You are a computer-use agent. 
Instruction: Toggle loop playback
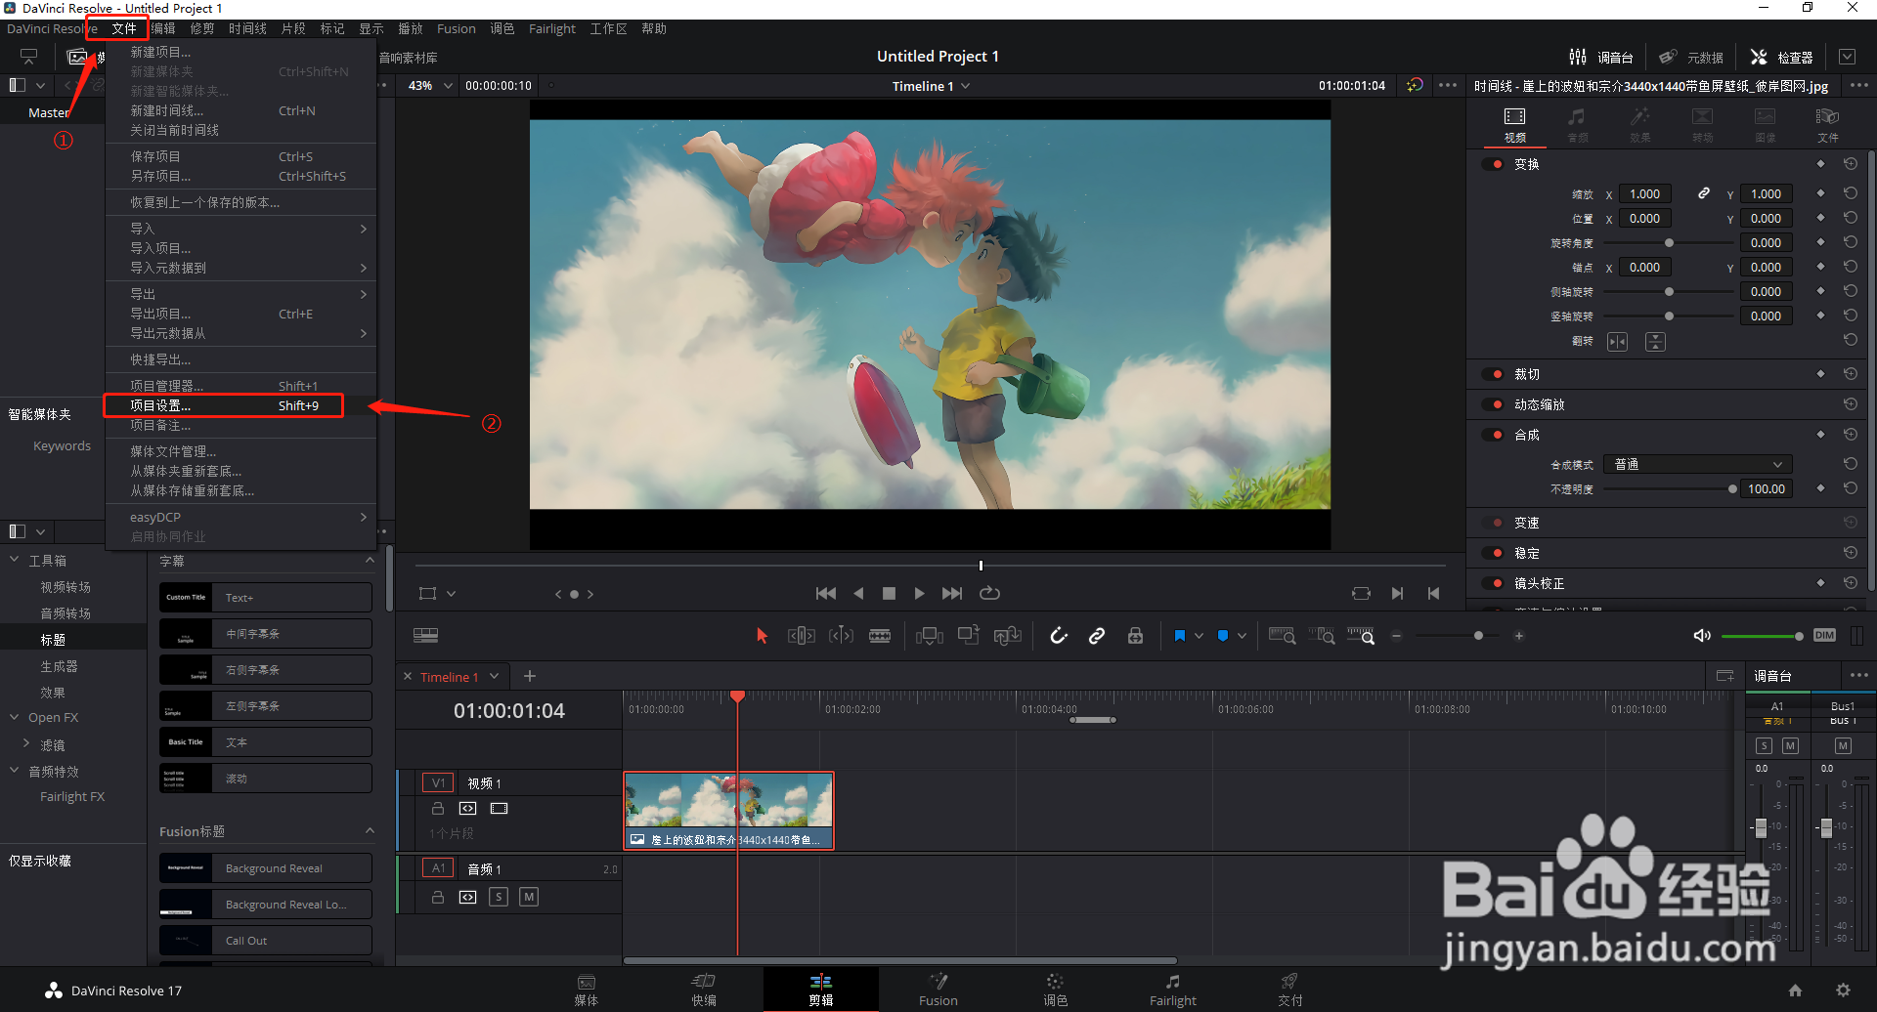pyautogui.click(x=989, y=593)
